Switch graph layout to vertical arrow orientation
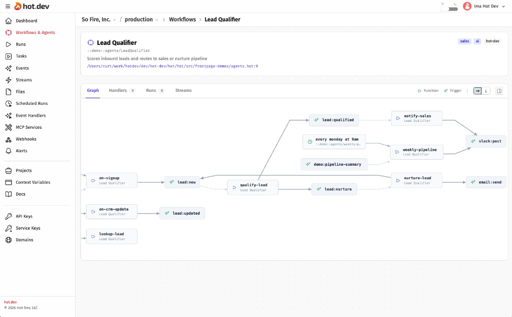Image resolution: width=512 pixels, height=317 pixels. click(x=486, y=90)
